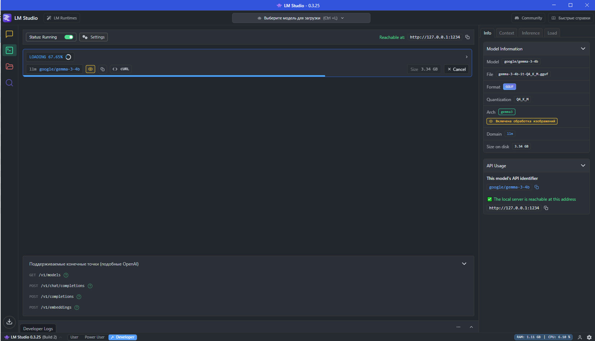Collapse the Model Information section
Image resolution: width=595 pixels, height=341 pixels.
pos(583,49)
